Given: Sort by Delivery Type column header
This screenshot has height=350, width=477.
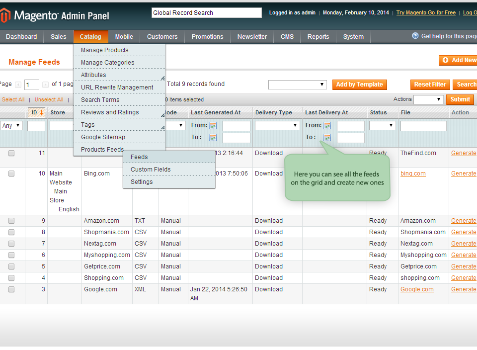Looking at the screenshot, I should click(x=273, y=113).
